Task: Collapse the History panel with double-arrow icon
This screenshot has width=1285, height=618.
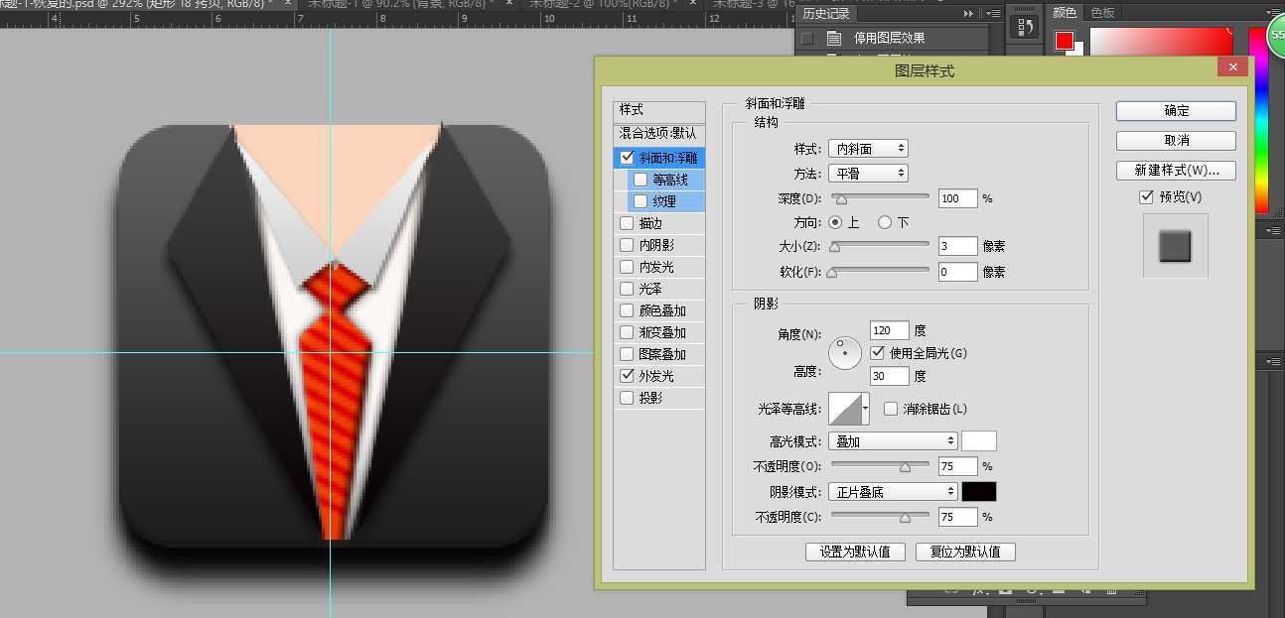Action: tap(968, 14)
